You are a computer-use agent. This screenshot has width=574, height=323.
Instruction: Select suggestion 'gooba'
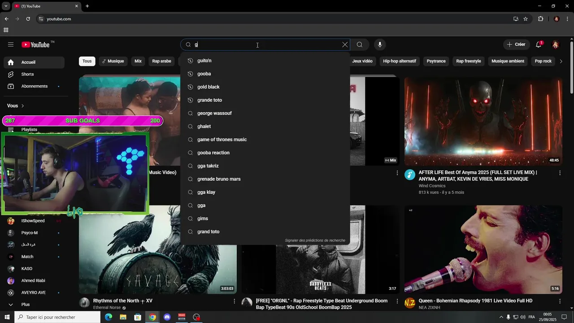point(265,74)
